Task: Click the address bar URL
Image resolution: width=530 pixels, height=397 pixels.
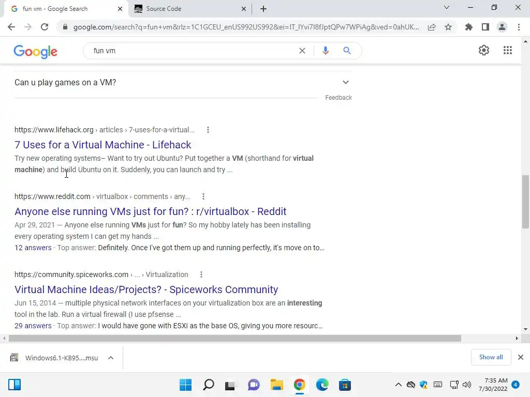Action: tap(246, 27)
